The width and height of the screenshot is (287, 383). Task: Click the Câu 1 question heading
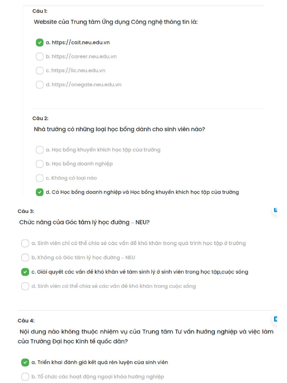[40, 11]
